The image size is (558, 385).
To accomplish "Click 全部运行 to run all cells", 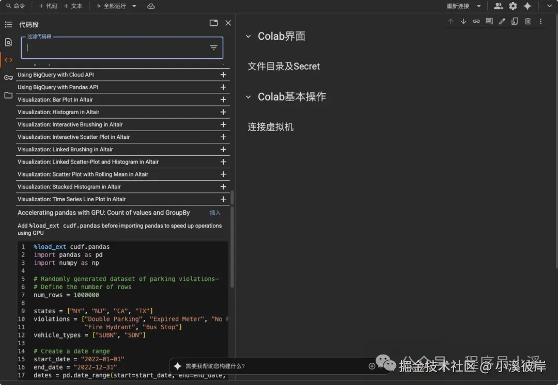I will point(116,6).
